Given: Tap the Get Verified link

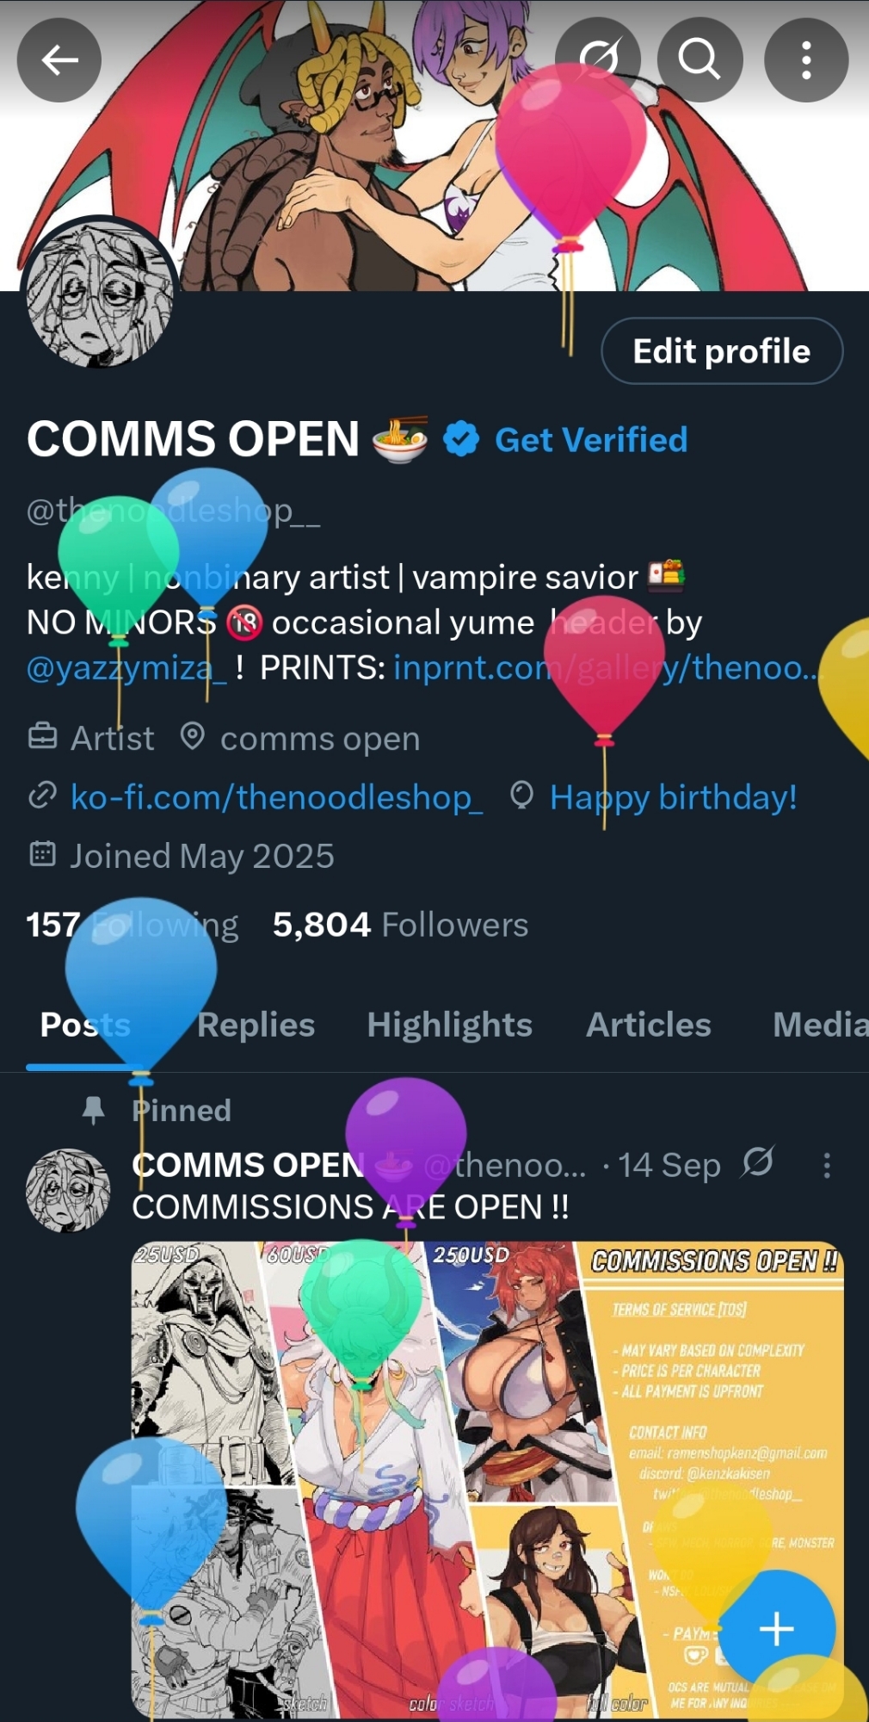Looking at the screenshot, I should (591, 440).
